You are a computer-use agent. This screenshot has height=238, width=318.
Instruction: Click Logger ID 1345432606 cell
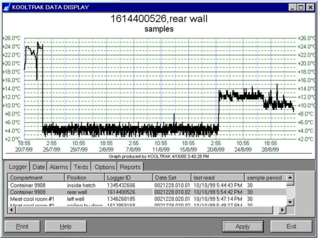tap(121, 185)
